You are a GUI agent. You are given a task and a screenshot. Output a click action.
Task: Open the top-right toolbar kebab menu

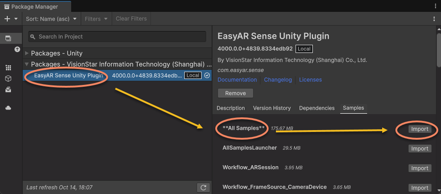434,19
